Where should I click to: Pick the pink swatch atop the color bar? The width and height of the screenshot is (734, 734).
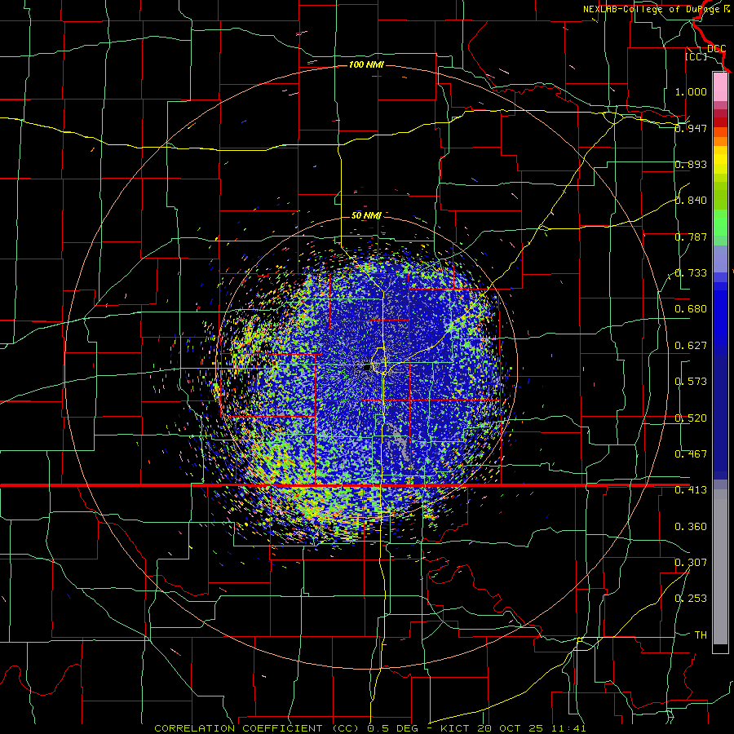(720, 87)
